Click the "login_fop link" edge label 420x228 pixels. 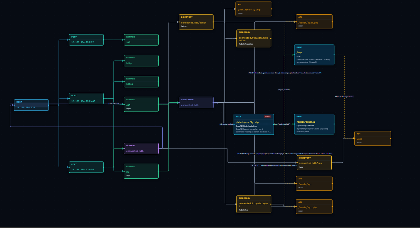(x=284, y=124)
